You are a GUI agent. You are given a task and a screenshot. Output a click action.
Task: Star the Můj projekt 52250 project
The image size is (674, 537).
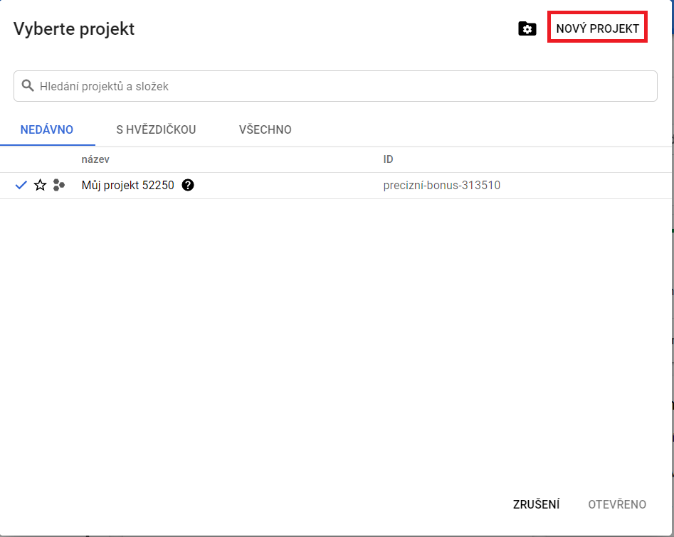[x=40, y=186]
